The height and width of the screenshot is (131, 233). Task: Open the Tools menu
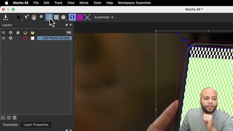click(97, 3)
